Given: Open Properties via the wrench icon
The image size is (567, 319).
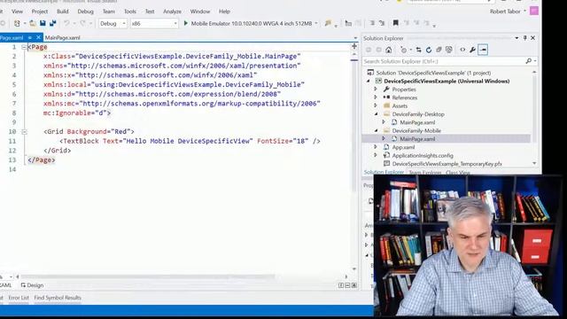Looking at the screenshot, I should tap(472, 50).
